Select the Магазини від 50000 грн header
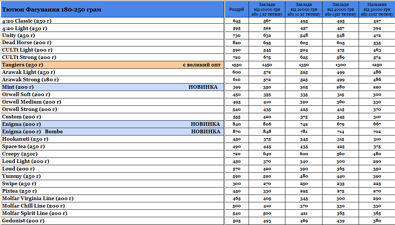 point(377,9)
